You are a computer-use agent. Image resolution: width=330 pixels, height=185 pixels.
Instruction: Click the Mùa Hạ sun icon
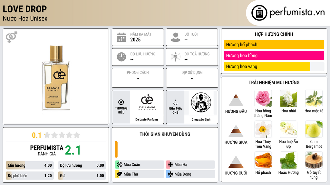click(x=170, y=165)
